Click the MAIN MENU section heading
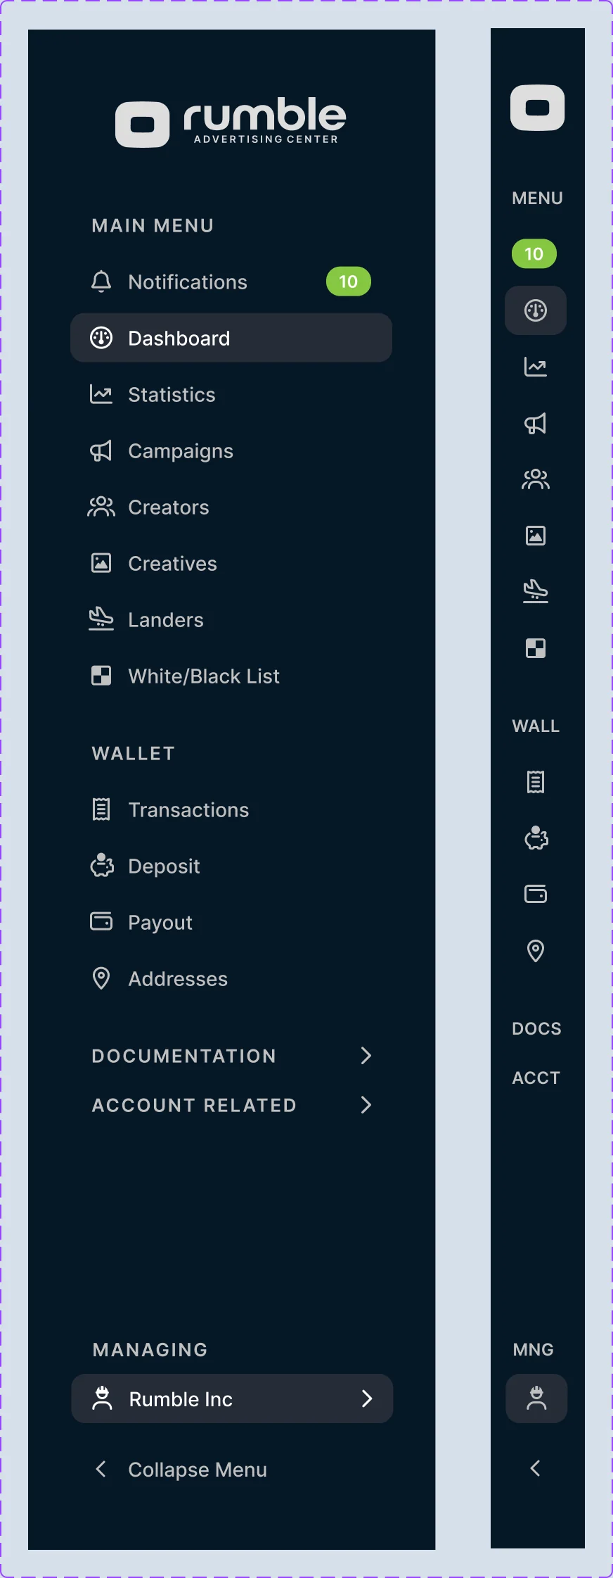The width and height of the screenshot is (613, 1578). 153,225
